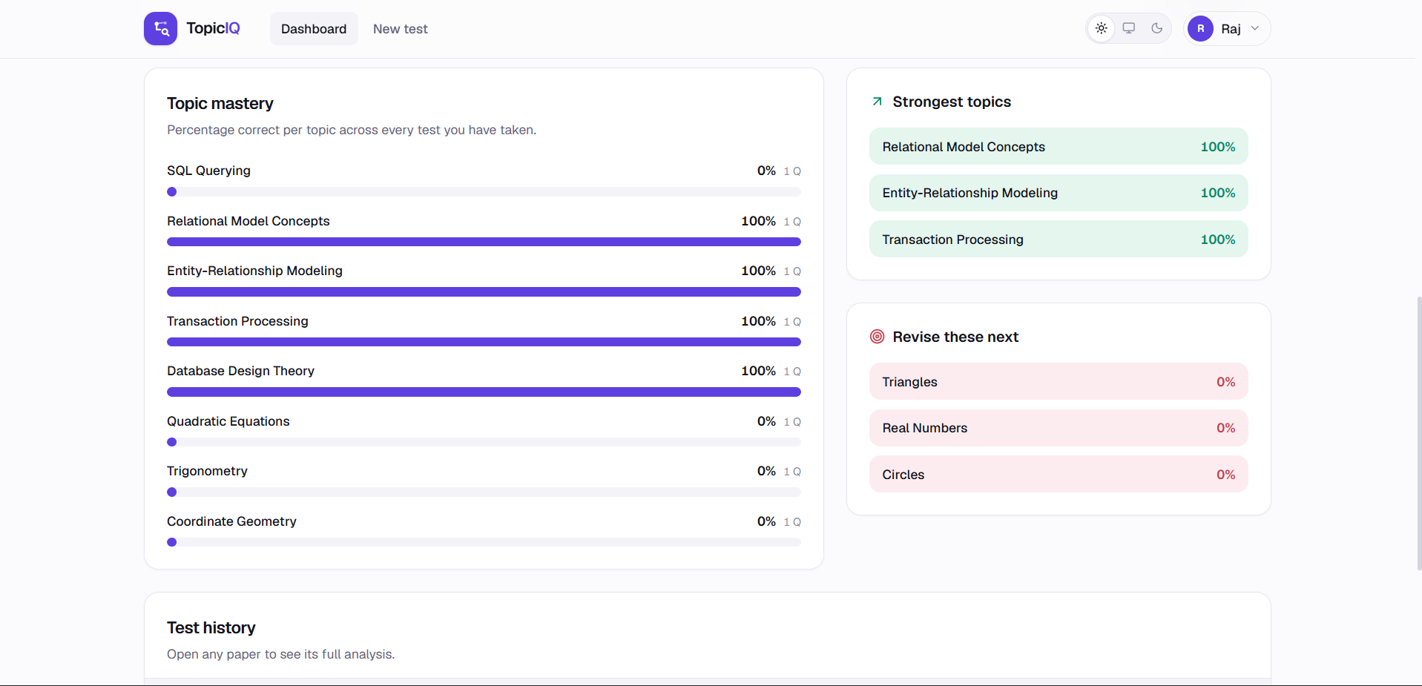Enable dark mode moon icon
The height and width of the screenshot is (686, 1422).
point(1156,28)
